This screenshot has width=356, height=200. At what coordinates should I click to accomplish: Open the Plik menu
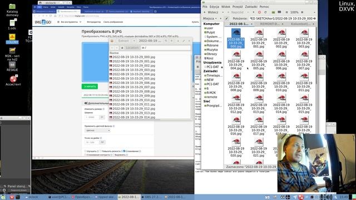point(205,7)
